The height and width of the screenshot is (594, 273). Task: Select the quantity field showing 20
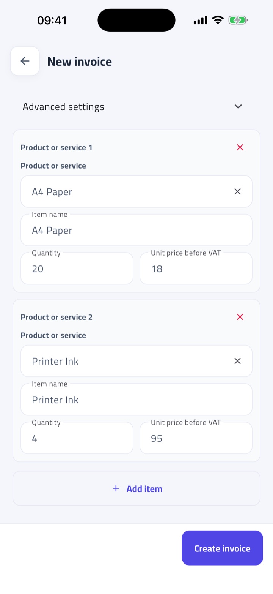pos(77,269)
